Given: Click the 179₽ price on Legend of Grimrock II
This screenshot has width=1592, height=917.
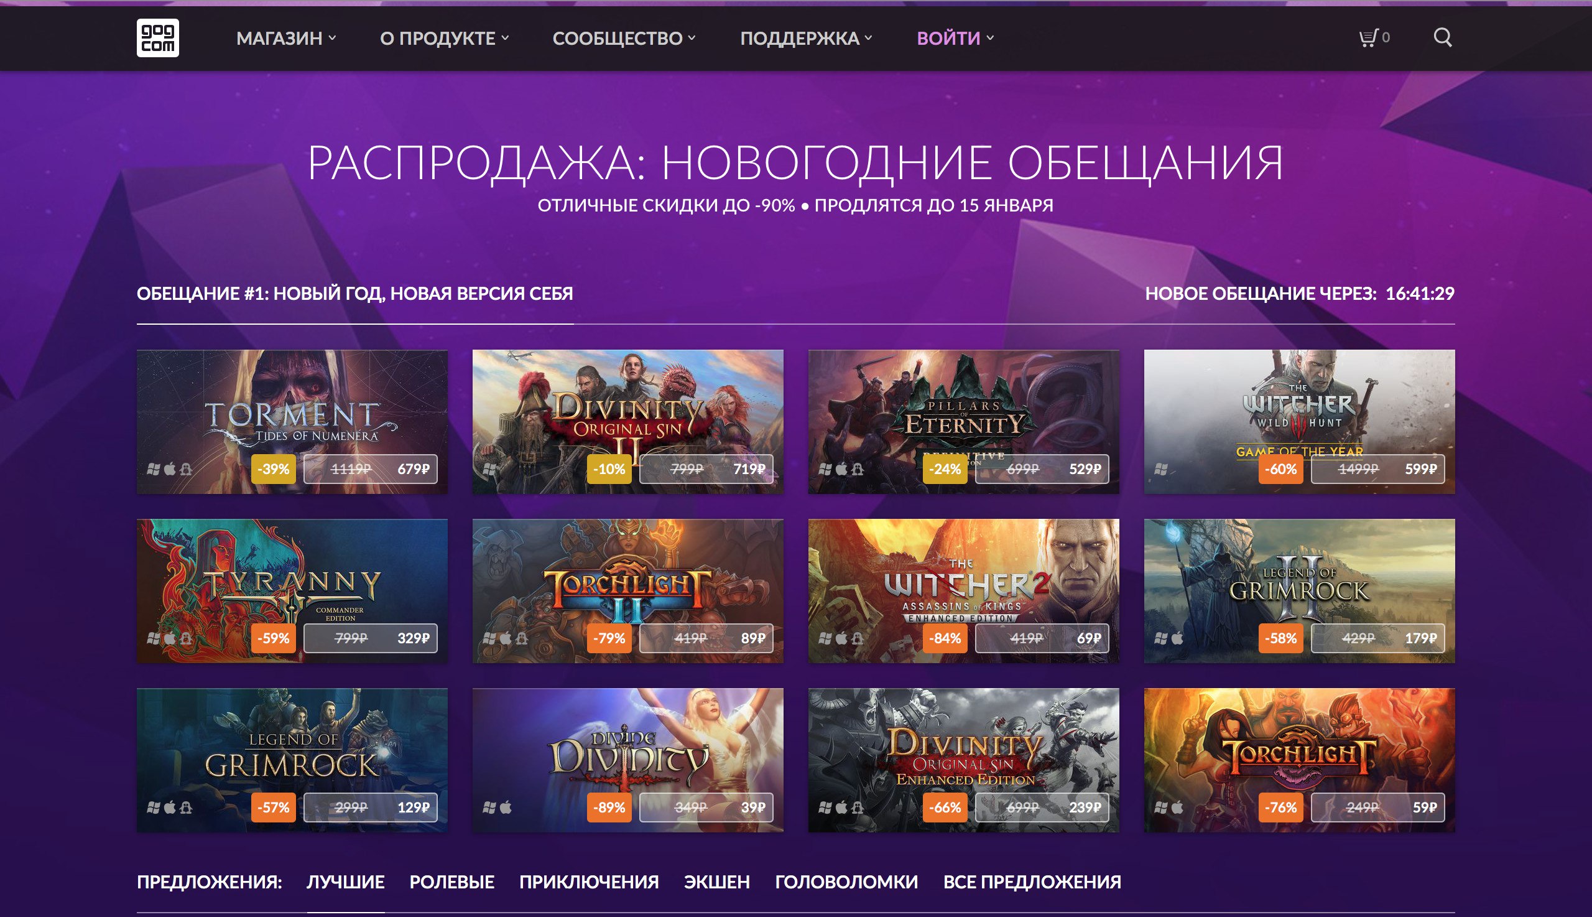Looking at the screenshot, I should coord(1378,638).
